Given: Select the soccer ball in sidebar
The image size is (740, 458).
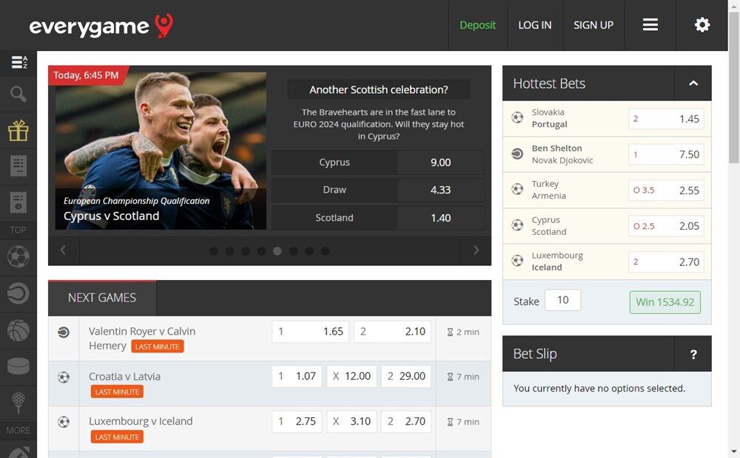Looking at the screenshot, I should tap(18, 257).
